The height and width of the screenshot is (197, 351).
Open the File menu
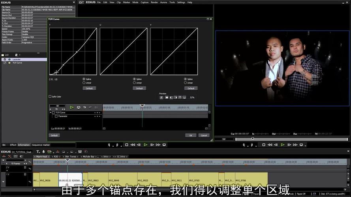tap(99, 2)
